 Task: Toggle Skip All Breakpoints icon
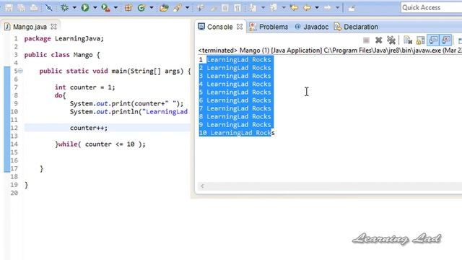[x=49, y=8]
